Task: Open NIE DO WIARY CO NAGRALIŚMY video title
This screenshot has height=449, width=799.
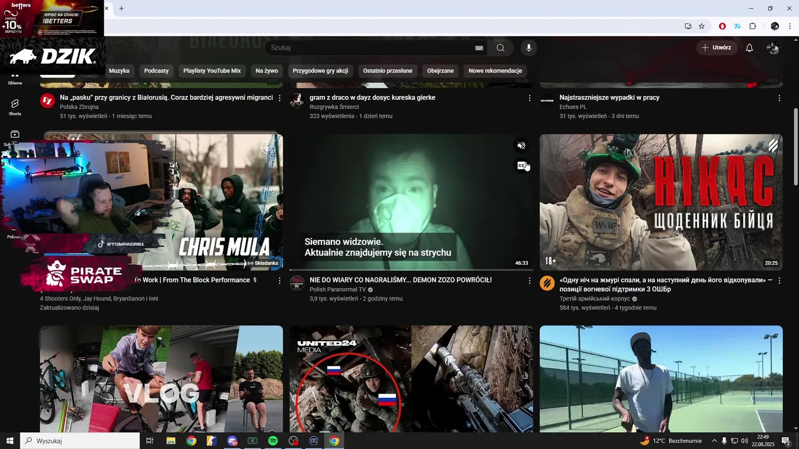Action: 401,280
